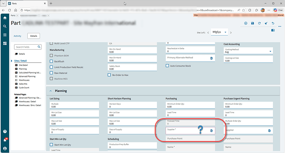Open the notifications bell
Screen dimensions: 285x153
[5, 140]
